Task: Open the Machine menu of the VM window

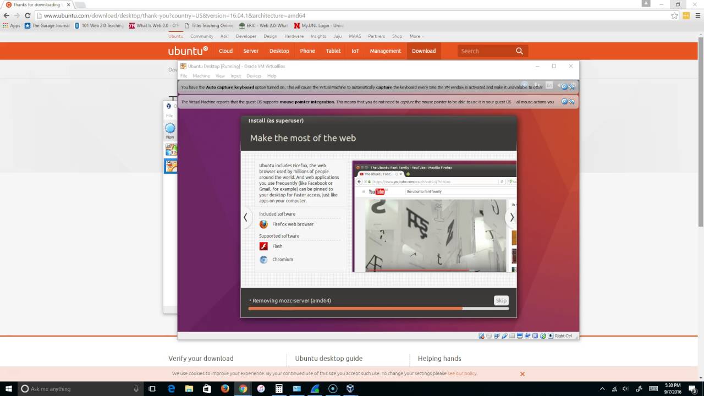Action: [201, 76]
